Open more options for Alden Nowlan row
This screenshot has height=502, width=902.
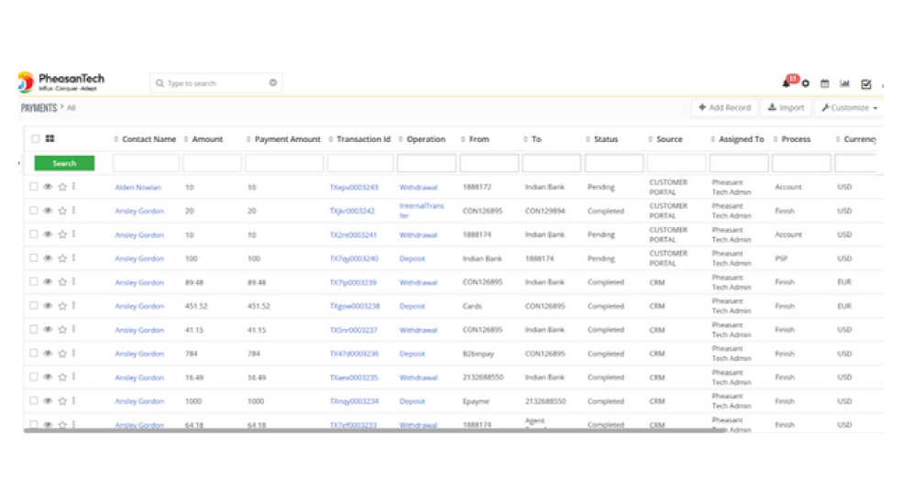tap(73, 187)
